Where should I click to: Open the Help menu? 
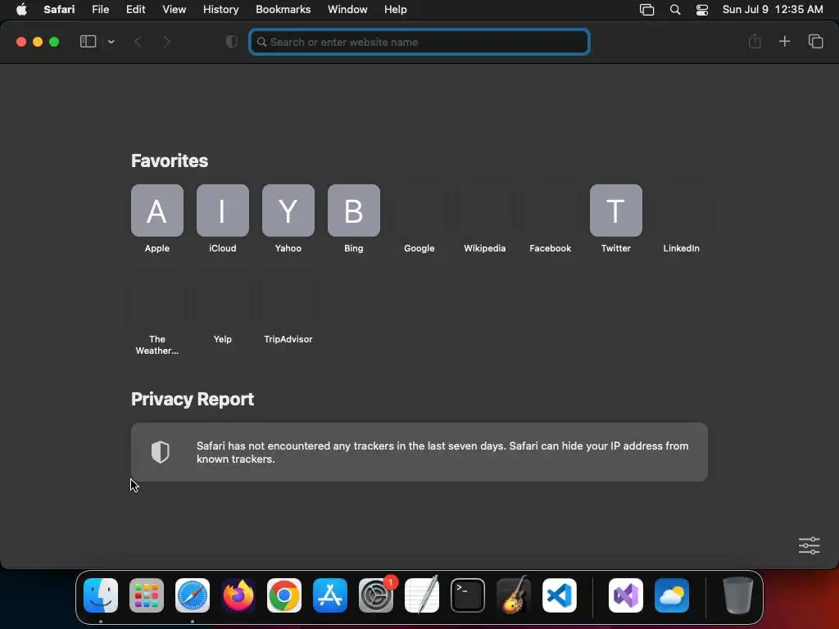[x=396, y=10]
